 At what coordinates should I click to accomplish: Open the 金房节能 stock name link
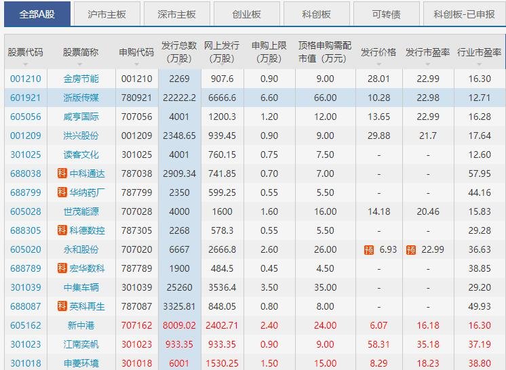tap(81, 79)
